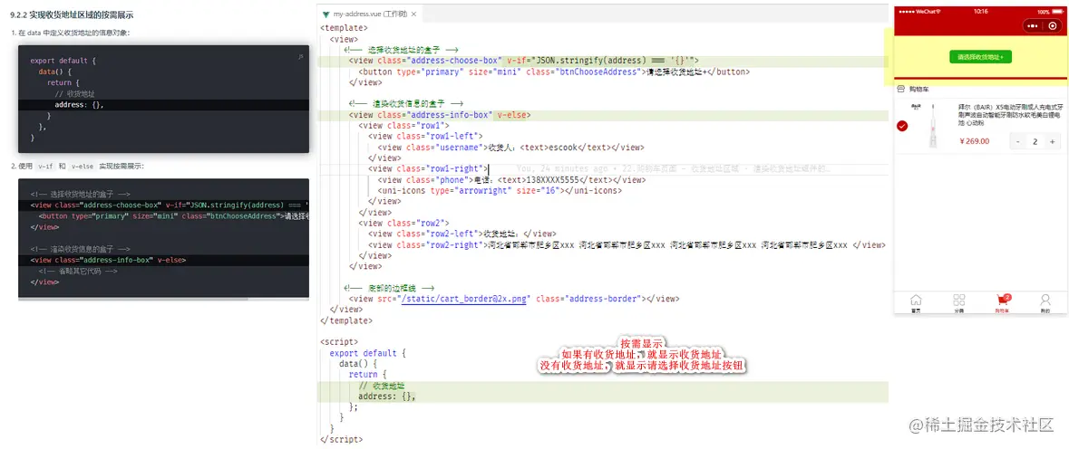Open the mini program three-dots menu
1069x449 pixels.
click(1033, 26)
